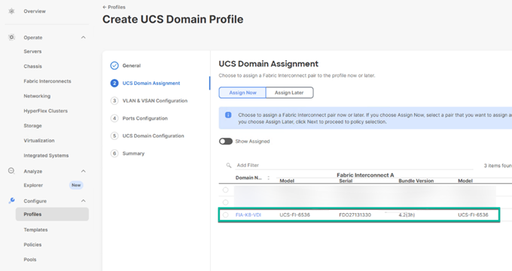
Task: Click the Serial column header
Action: pos(346,181)
